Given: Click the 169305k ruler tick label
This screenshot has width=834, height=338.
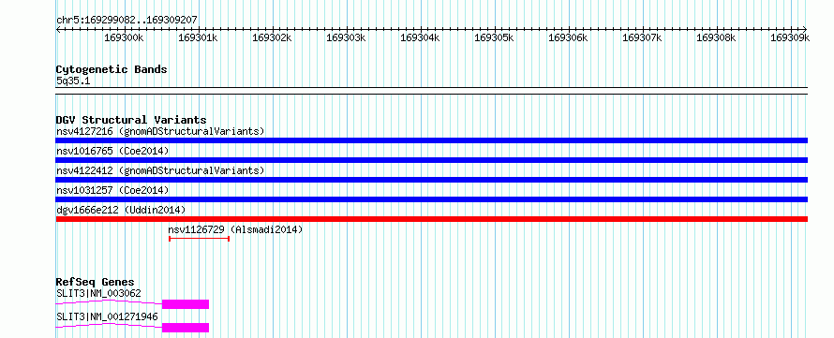Looking at the screenshot, I should [494, 37].
